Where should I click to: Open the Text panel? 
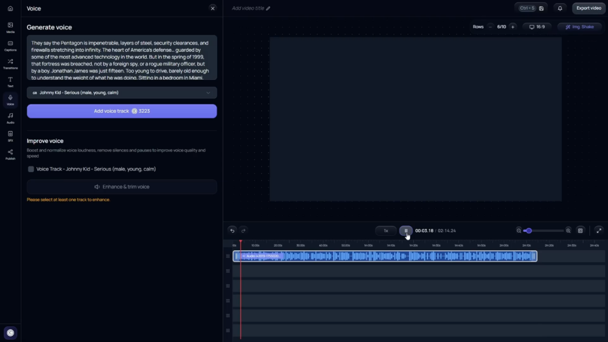(x=11, y=82)
